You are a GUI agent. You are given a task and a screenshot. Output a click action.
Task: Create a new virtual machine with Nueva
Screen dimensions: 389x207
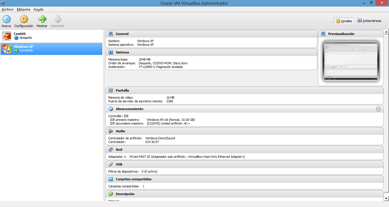(6, 20)
